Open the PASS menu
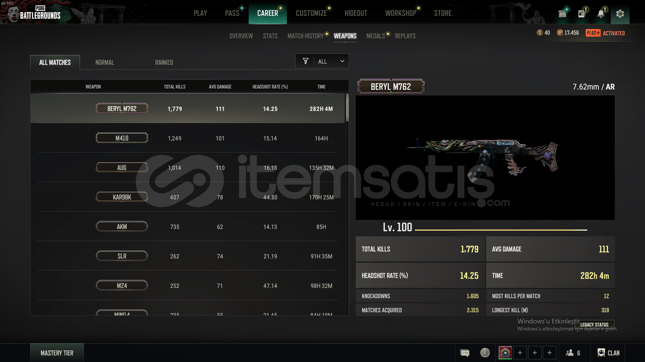Viewport: 645px width, 362px height. click(232, 13)
